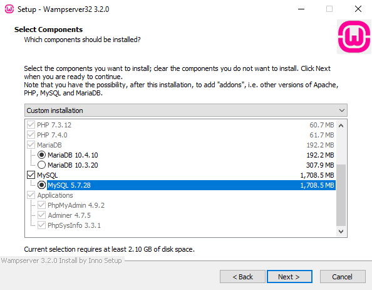Click the dropdown chevron for installation type
372x290 pixels.
coord(342,110)
